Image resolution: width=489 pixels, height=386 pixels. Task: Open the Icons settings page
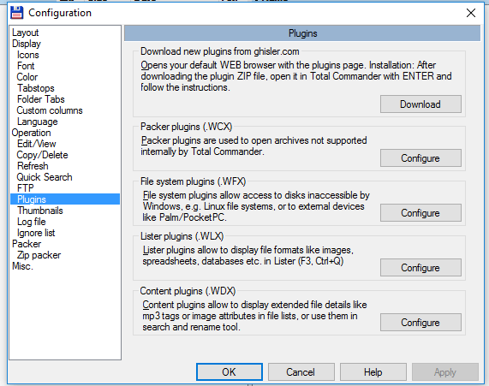28,55
